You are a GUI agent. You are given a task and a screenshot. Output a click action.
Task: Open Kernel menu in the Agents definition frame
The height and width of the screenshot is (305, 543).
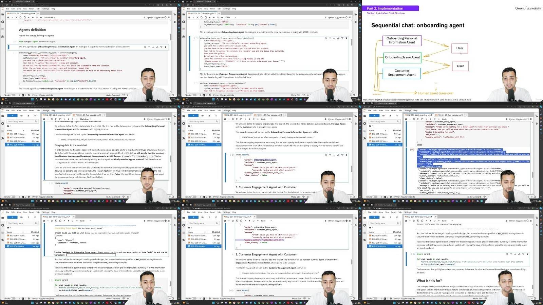coord(32,9)
